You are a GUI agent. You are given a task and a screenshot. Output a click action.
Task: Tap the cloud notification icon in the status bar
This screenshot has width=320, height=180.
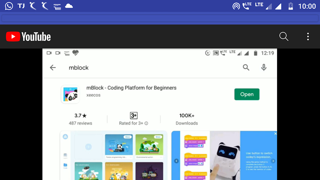(x=69, y=6)
